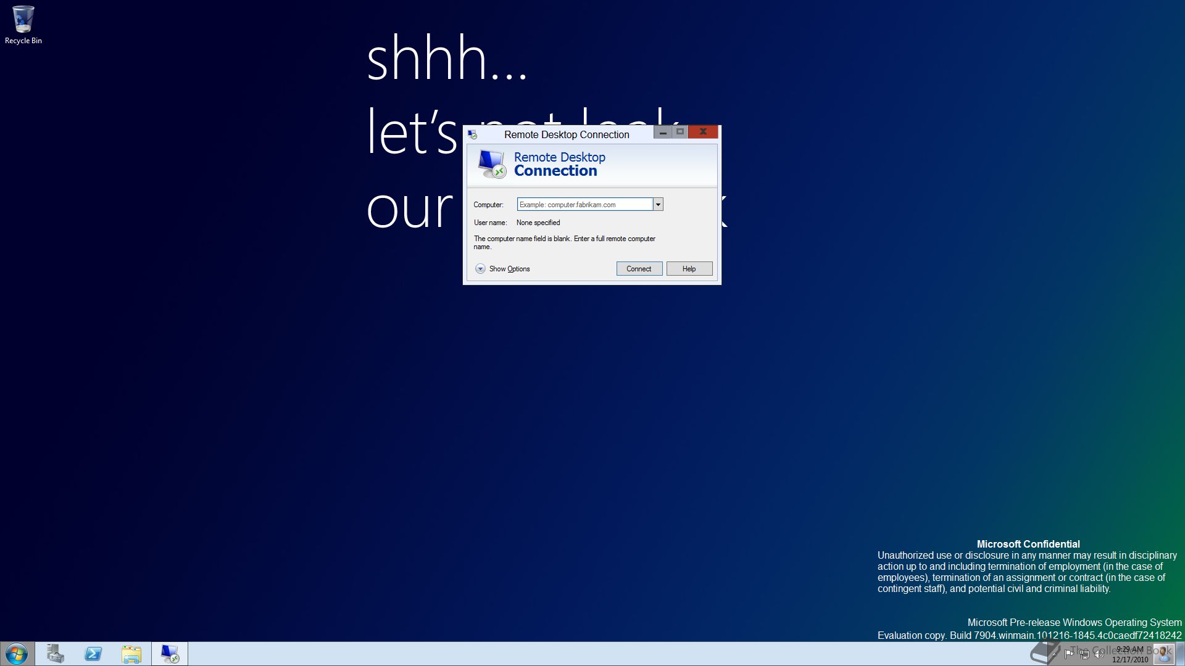Image resolution: width=1185 pixels, height=666 pixels.
Task: Click the Remote Desktop title bar system icon
Action: (x=472, y=134)
